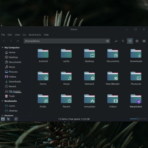Image resolution: width=148 pixels, height=148 pixels.
Task: Go up to the parent folder
Action: (18, 41)
